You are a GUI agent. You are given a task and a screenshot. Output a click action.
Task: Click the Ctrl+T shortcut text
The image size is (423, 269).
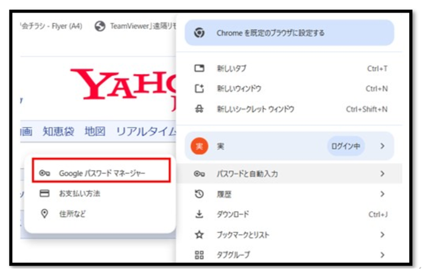[x=377, y=68]
